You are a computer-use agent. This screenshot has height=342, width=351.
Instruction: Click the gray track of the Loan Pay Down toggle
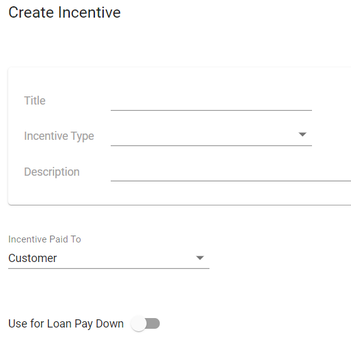(153, 323)
